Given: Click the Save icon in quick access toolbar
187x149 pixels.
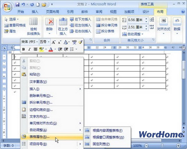Looking at the screenshot, I should coord(18,4).
